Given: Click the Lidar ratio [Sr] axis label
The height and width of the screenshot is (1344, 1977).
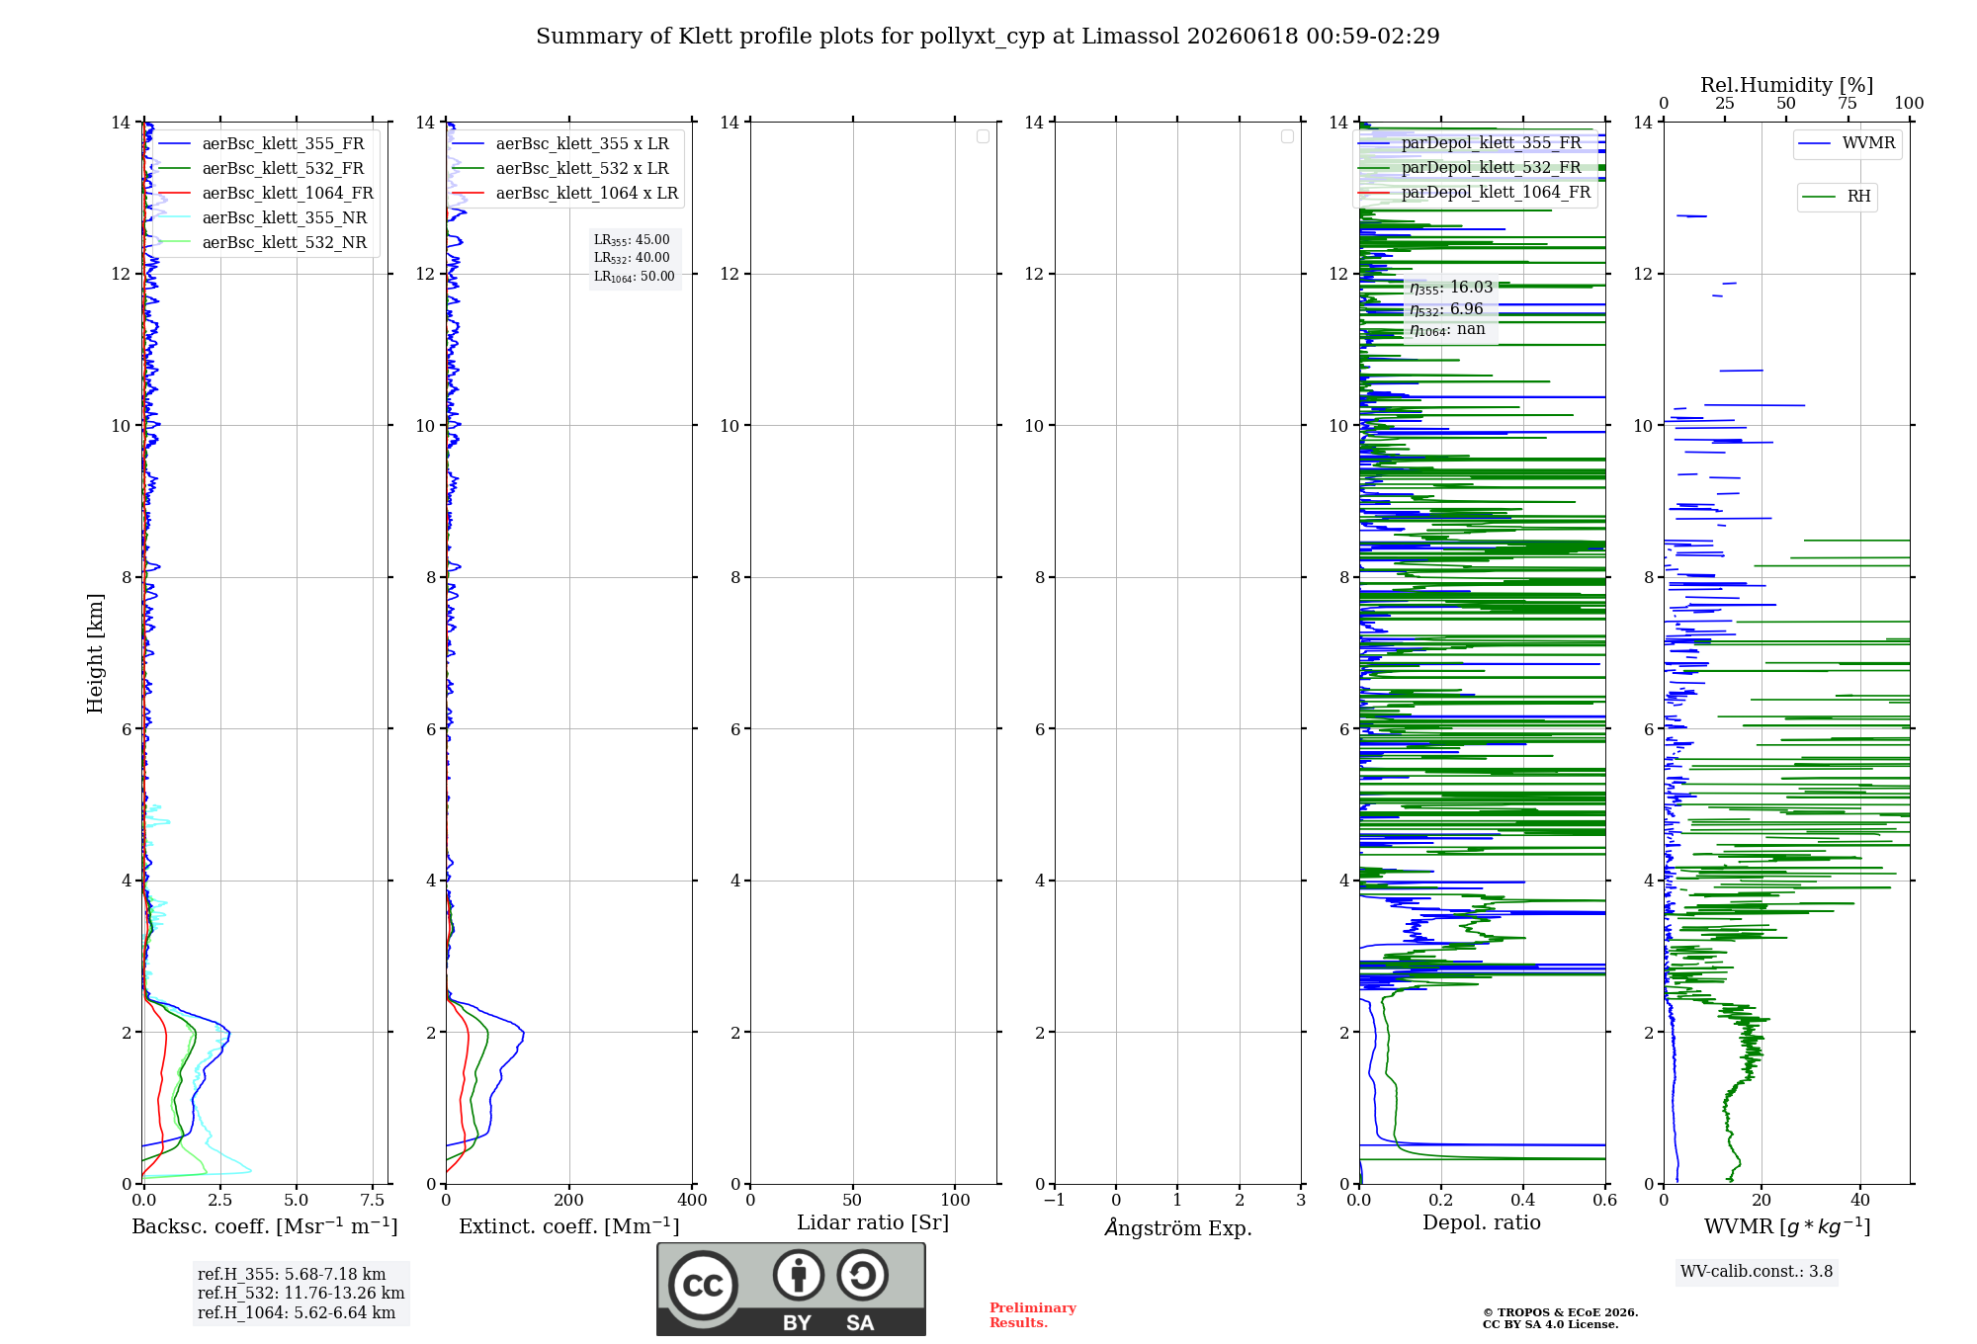Looking at the screenshot, I should point(873,1222).
